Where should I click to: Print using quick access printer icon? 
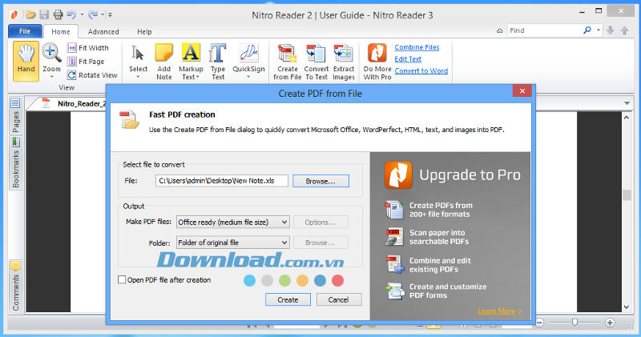click(x=58, y=15)
